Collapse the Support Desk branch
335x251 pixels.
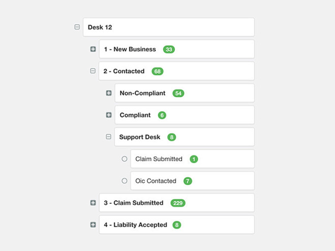pos(108,137)
